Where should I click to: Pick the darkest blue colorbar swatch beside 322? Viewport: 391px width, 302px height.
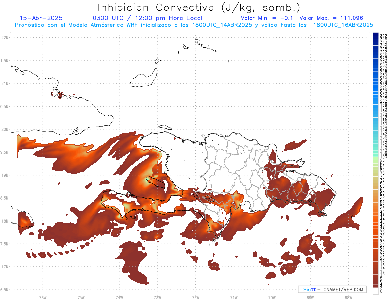pyautogui.click(x=376, y=34)
